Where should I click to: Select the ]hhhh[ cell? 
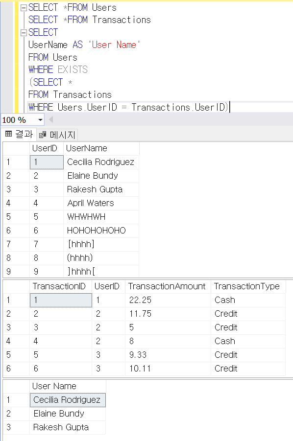[x=101, y=272]
